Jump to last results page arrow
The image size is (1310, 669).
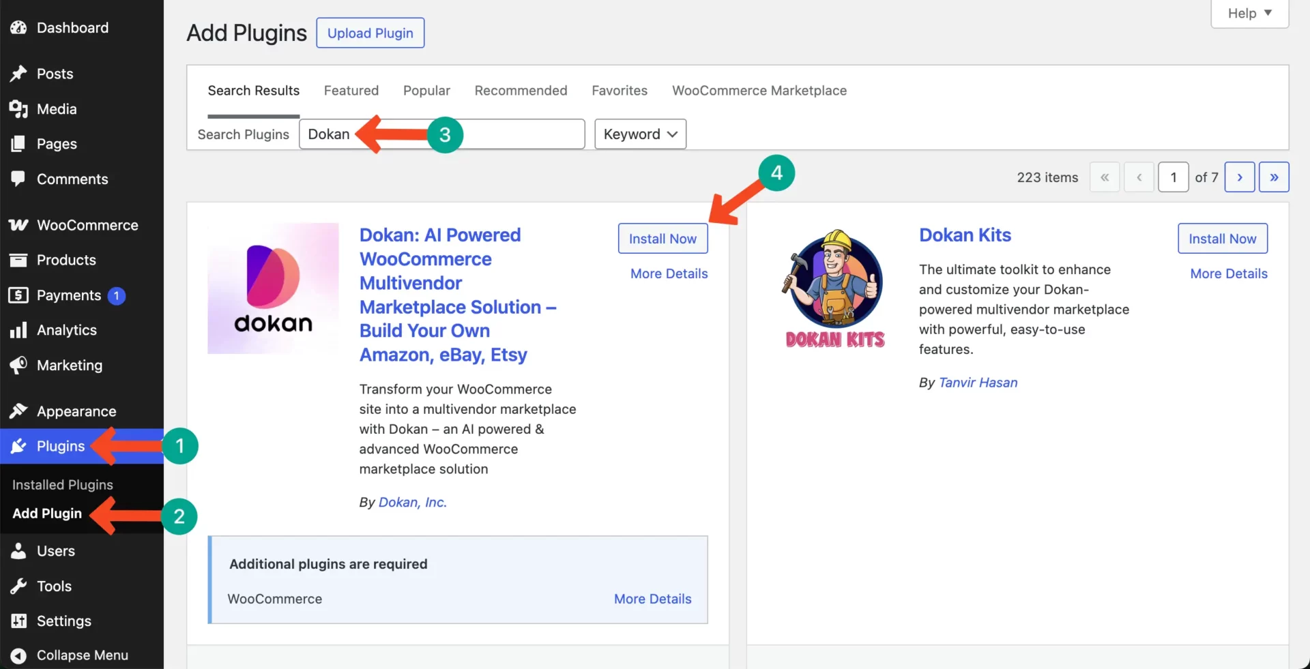[x=1274, y=177]
